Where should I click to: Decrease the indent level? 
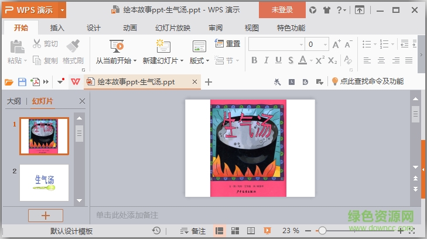point(404,44)
